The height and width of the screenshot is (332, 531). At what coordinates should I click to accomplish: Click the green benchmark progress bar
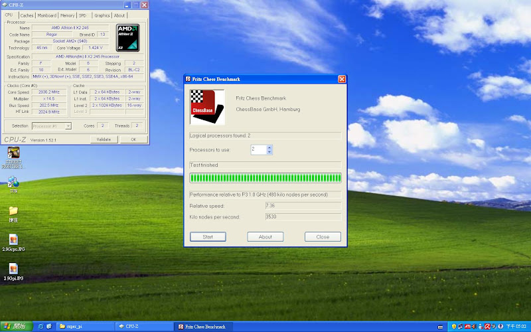click(265, 178)
